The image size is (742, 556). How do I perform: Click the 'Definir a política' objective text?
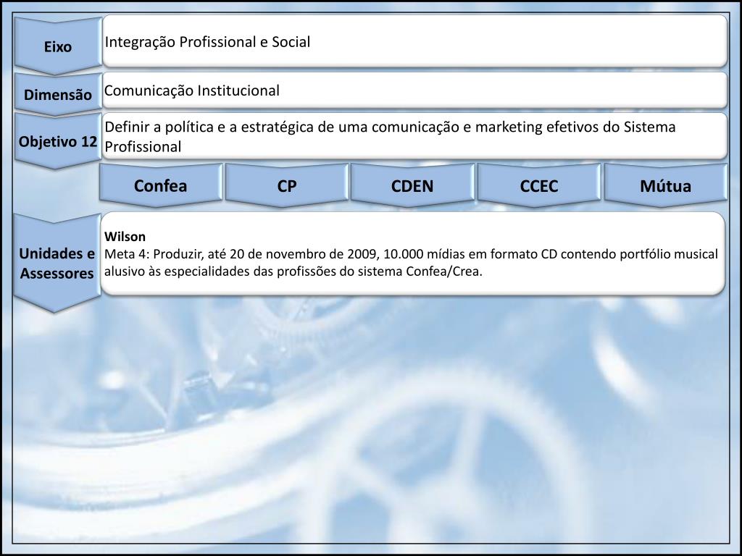390,137
